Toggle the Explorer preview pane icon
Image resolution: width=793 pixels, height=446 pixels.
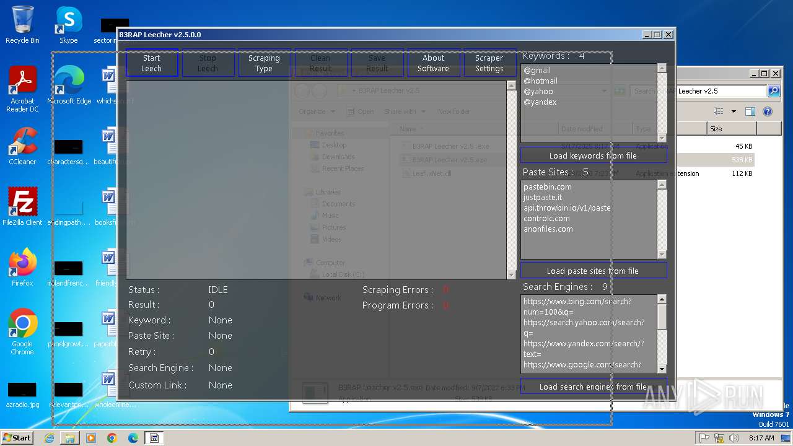pyautogui.click(x=750, y=111)
